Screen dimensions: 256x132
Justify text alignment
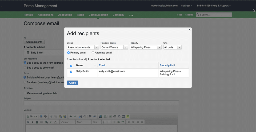click(142, 122)
